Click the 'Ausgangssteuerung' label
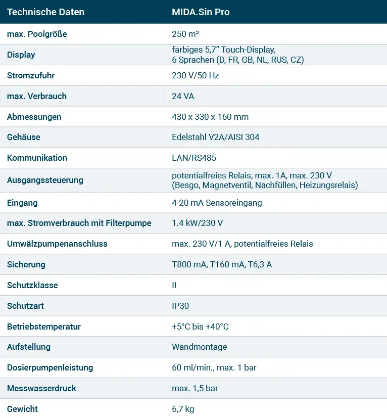This screenshot has width=387, height=418. [x=45, y=180]
